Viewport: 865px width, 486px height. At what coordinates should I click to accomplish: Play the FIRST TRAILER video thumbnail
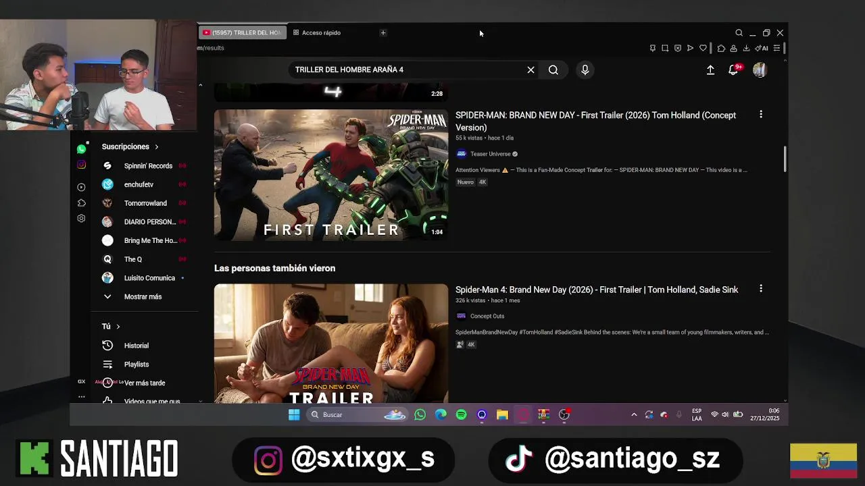coord(331,175)
